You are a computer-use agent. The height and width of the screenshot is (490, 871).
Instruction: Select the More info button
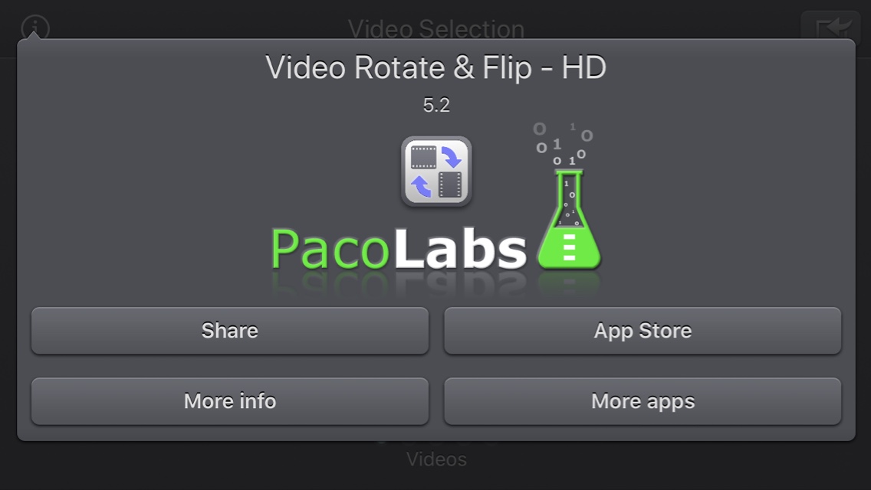pos(230,401)
